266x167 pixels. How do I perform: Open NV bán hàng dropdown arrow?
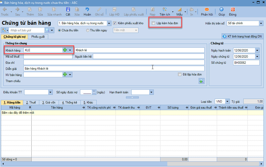[70, 74]
